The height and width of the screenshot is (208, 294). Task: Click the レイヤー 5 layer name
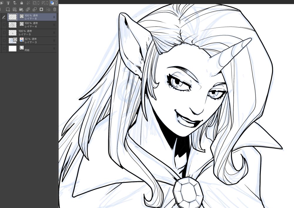coord(25,34)
